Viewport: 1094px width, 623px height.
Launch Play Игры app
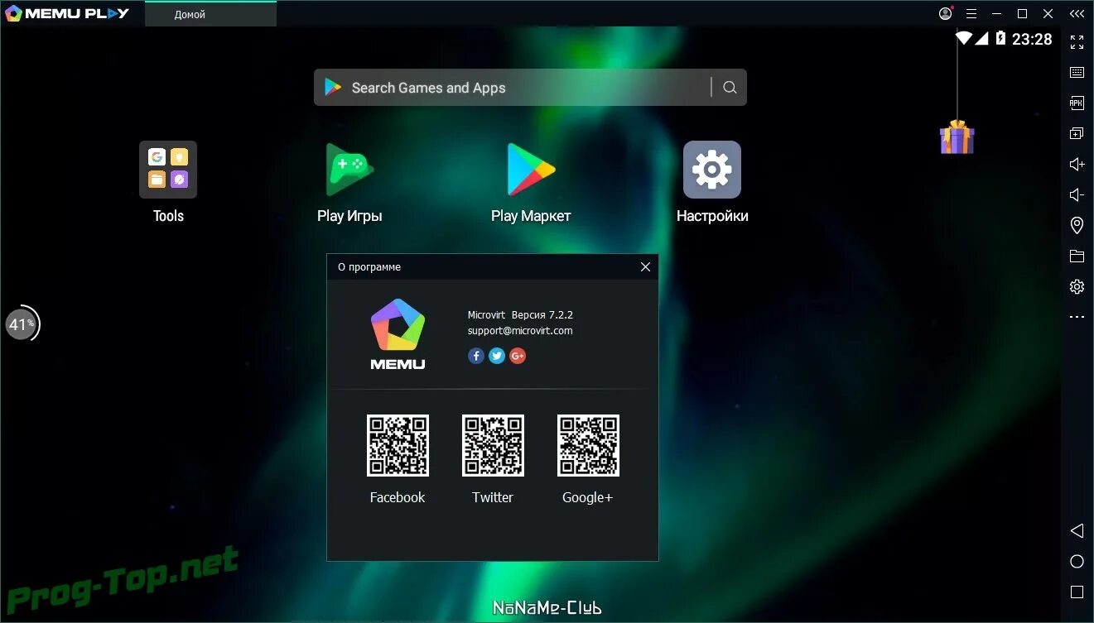(349, 170)
